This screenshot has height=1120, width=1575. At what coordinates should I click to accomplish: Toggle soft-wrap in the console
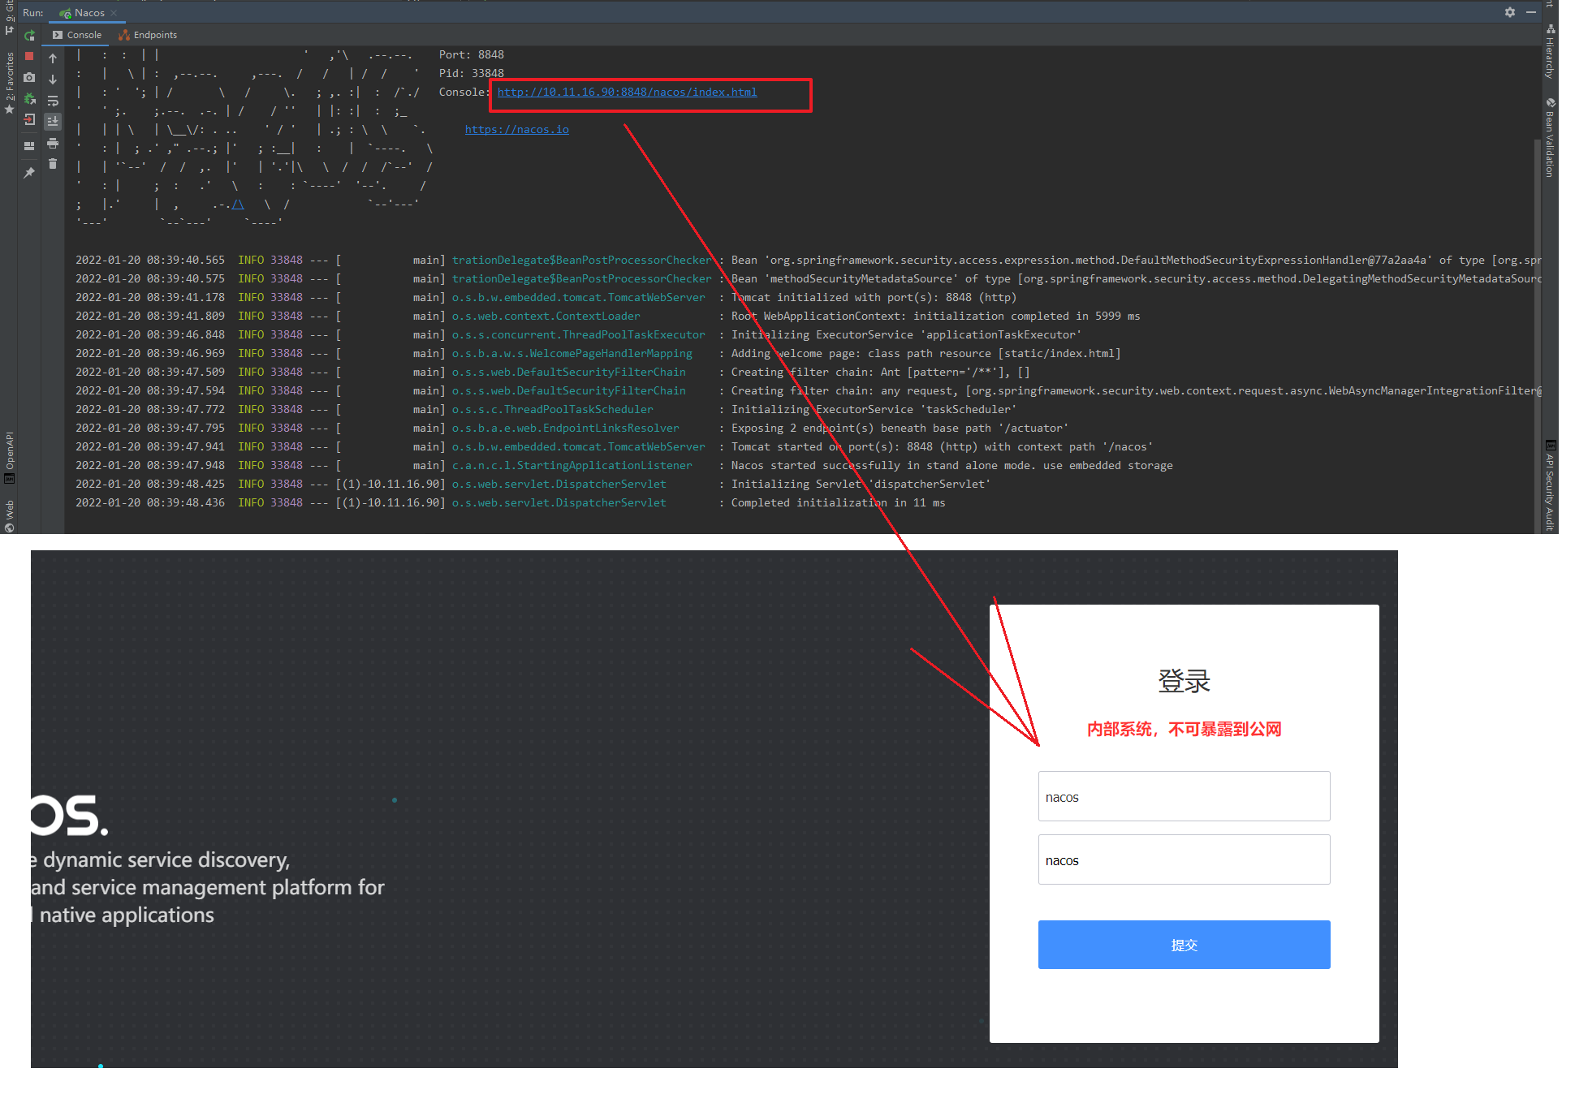tap(53, 101)
